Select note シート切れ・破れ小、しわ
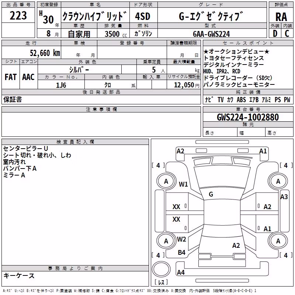Viewport: 295px width, 295px height. click(37, 155)
